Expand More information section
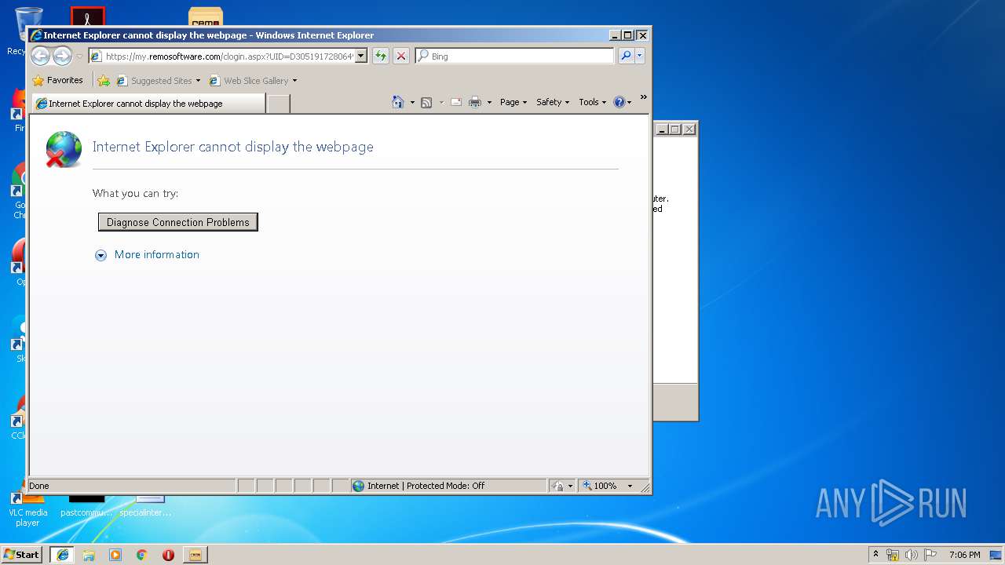 point(100,255)
